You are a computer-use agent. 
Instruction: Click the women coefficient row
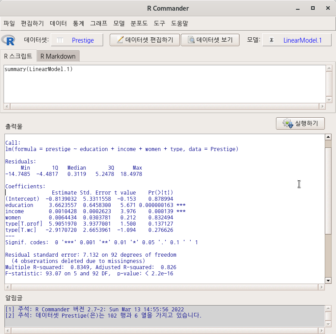[89, 218]
